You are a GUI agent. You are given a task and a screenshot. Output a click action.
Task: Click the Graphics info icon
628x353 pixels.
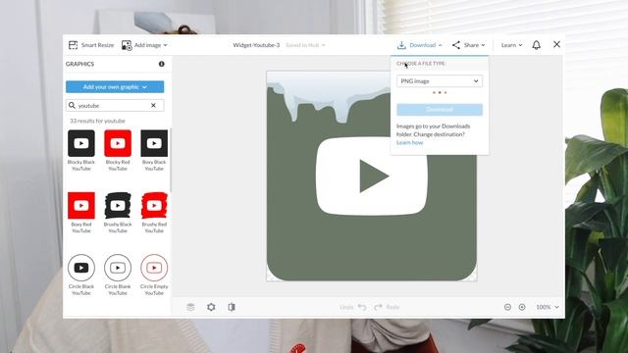click(161, 64)
